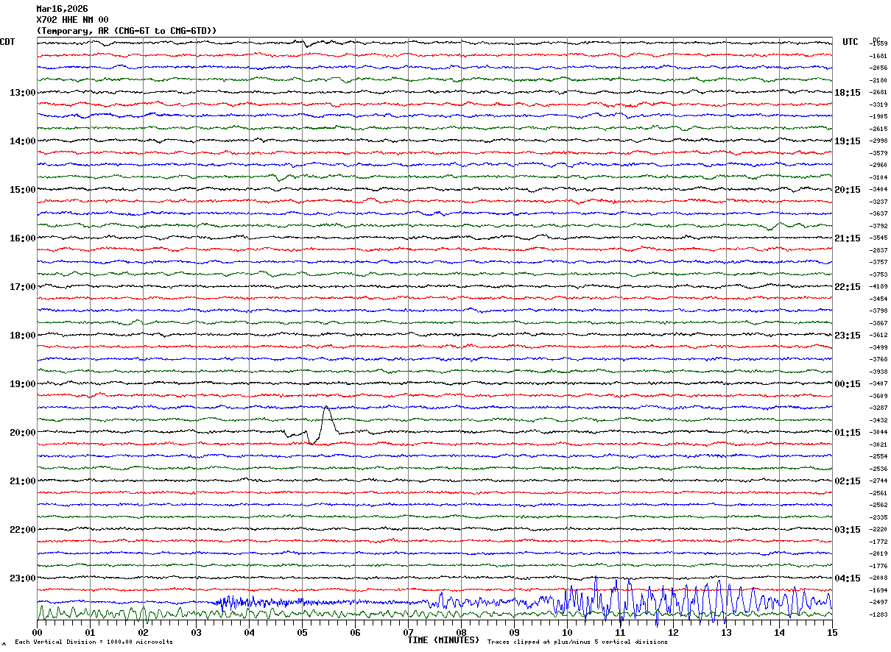Click the DC offset value "-3404"
Image resolution: width=891 pixels, height=652 pixels.
click(x=878, y=190)
